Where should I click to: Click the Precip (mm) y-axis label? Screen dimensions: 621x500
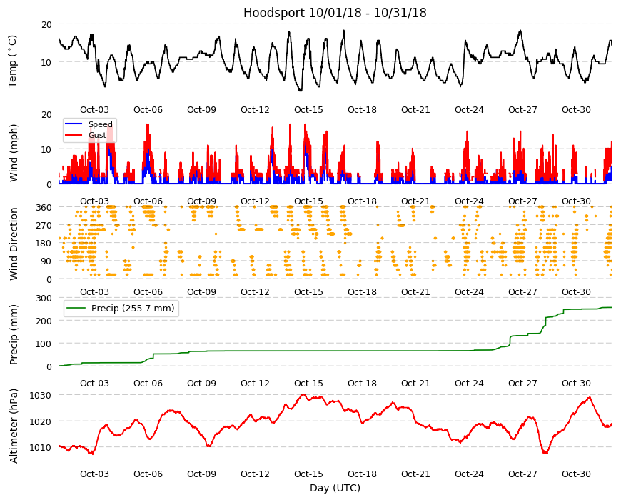pyautogui.click(x=14, y=334)
